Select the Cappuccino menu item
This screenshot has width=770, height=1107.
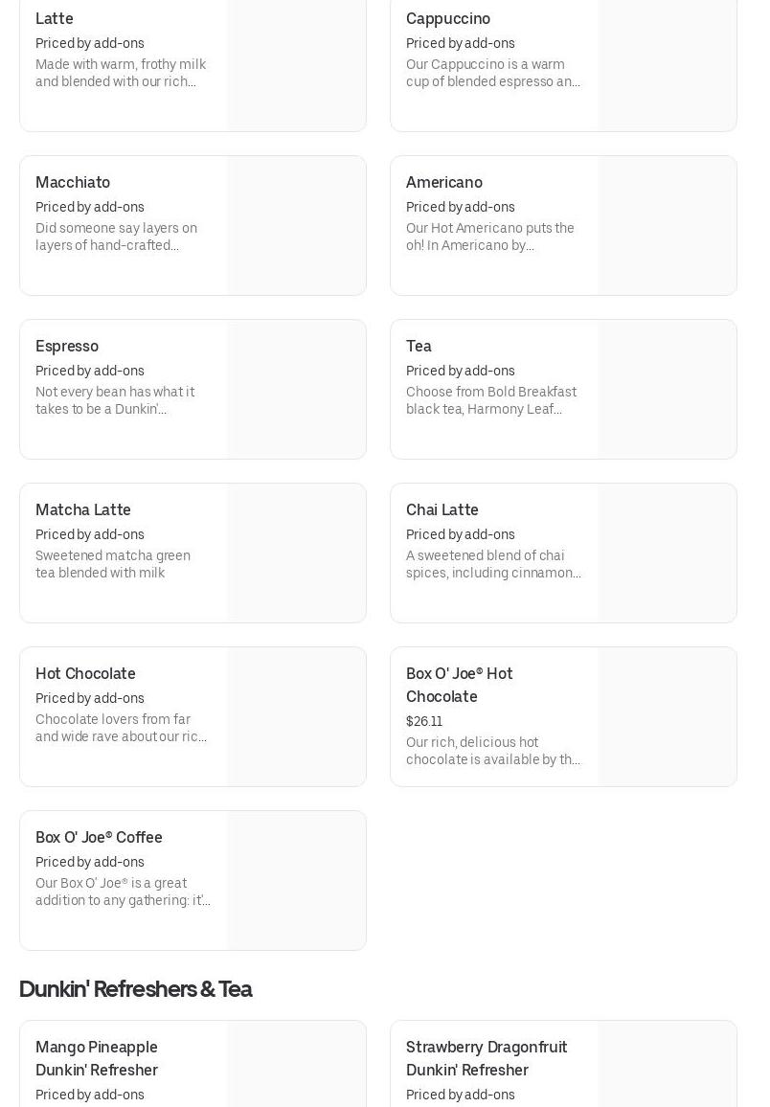coord(448,19)
